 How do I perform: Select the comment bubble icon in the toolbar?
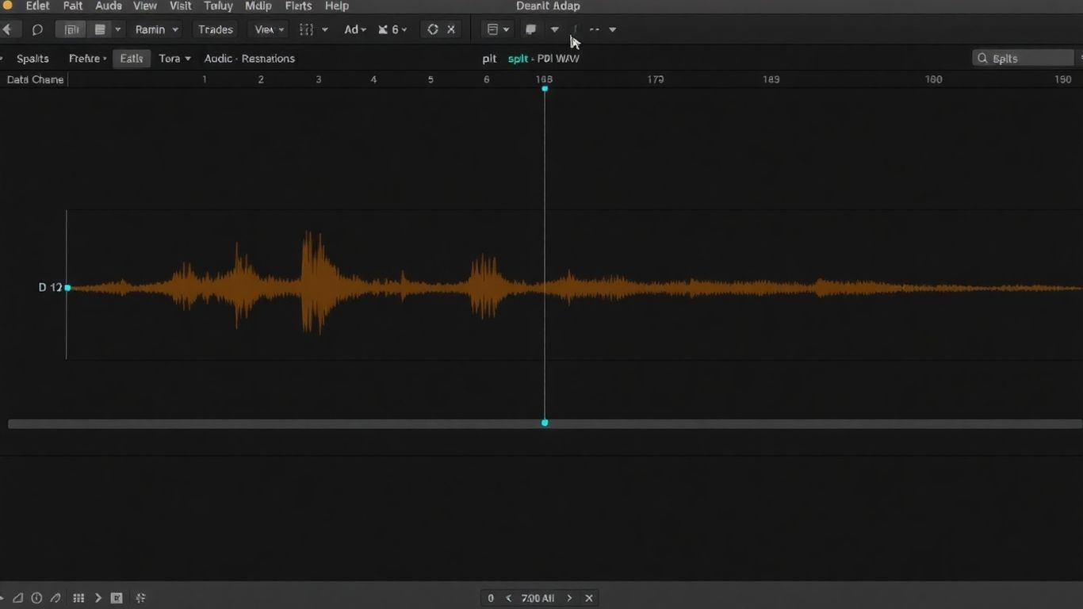pos(530,29)
